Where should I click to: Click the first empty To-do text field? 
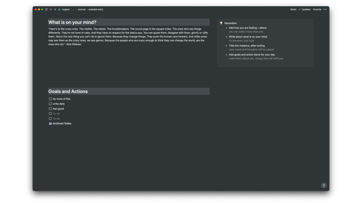click(x=57, y=114)
